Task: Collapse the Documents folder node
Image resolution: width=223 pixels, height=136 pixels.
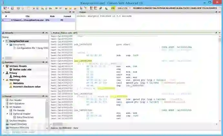Action: click(x=7, y=45)
